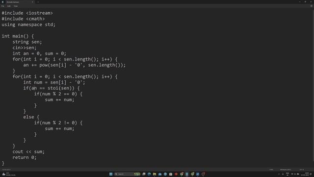
Task: Click the language indicator in system tray
Action: 288,174
